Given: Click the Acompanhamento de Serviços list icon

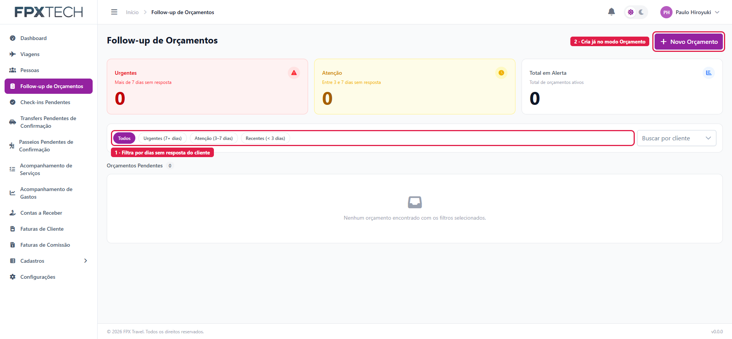Looking at the screenshot, I should [x=12, y=169].
